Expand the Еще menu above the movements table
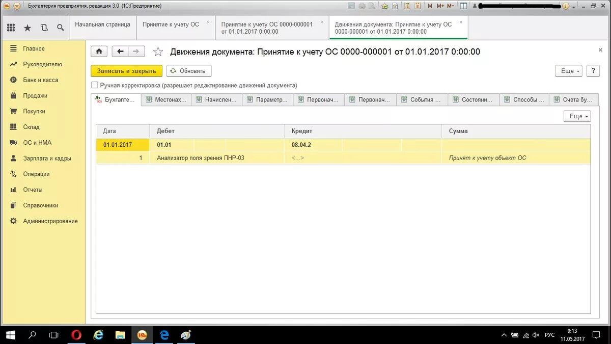Viewport: 611px width, 344px height. [577, 116]
